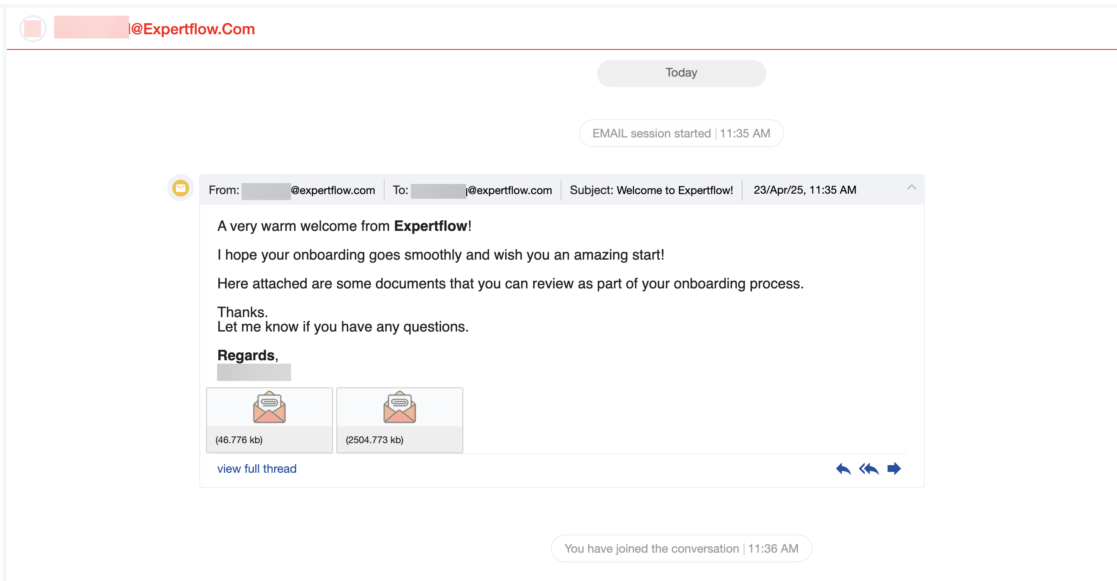Viewport: 1117px width, 581px height.
Task: Click the You have joined the conversation notice
Action: pos(681,548)
